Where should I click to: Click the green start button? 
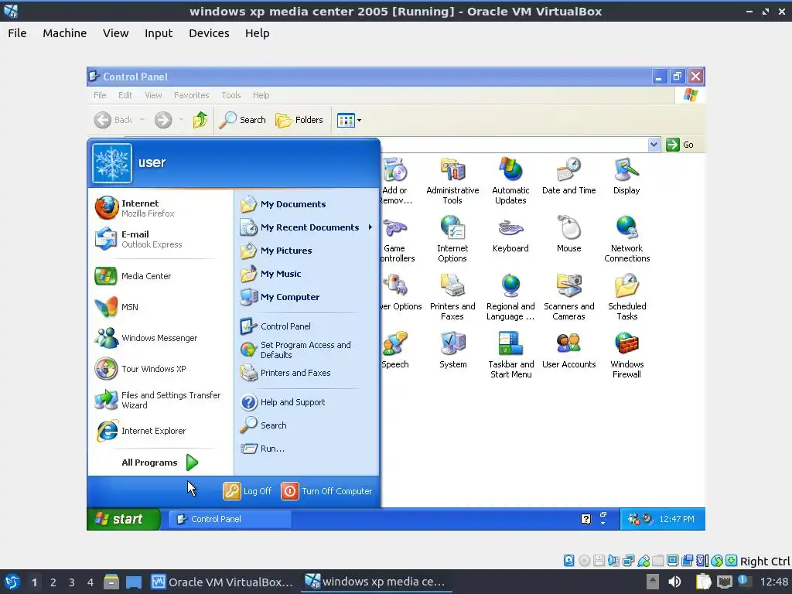pyautogui.click(x=124, y=519)
